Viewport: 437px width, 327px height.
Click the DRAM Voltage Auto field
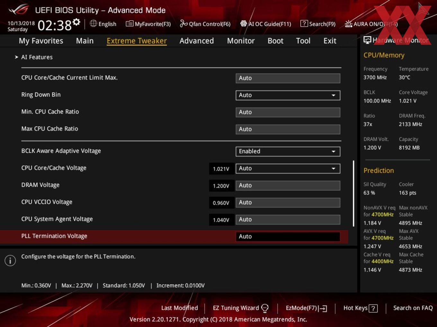(288, 185)
